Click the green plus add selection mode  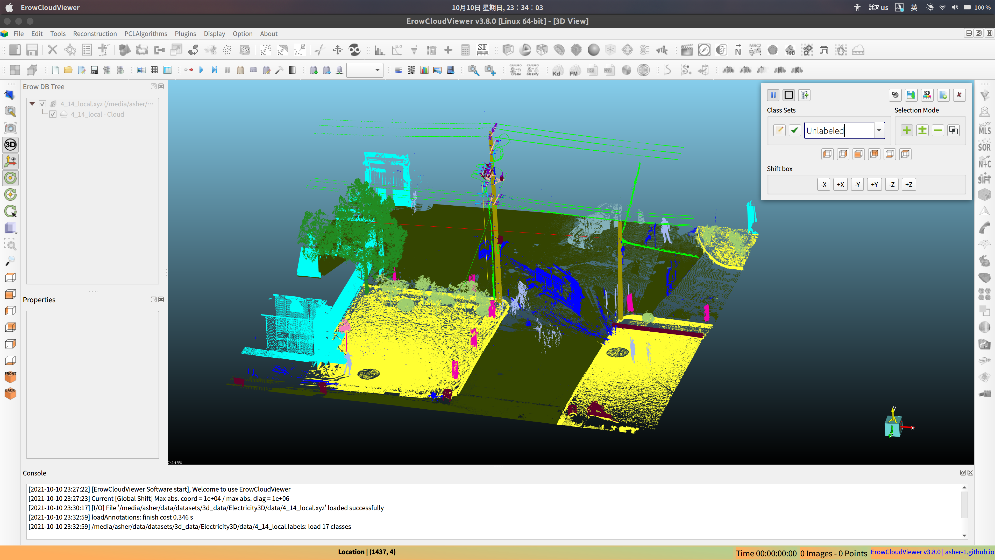[x=907, y=130]
